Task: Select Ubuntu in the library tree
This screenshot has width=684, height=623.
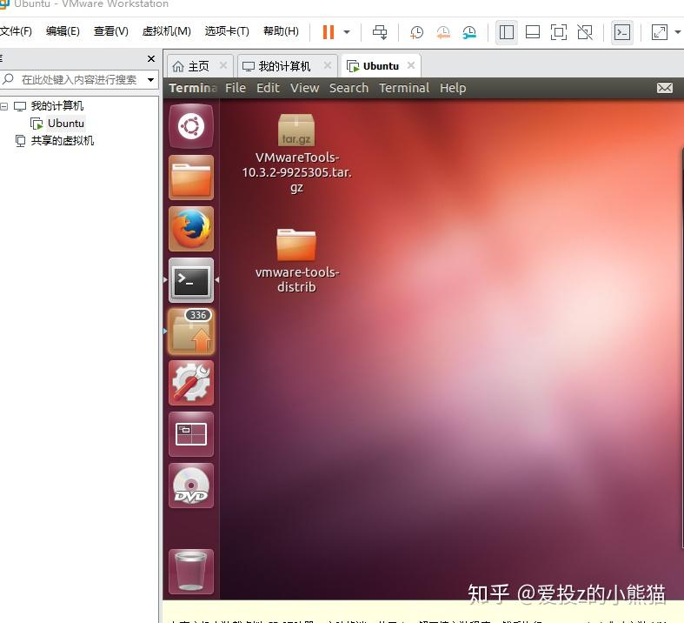Action: pos(66,124)
